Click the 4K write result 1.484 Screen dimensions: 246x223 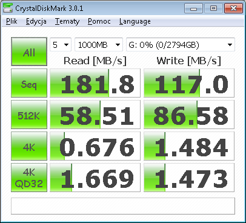tap(189, 146)
